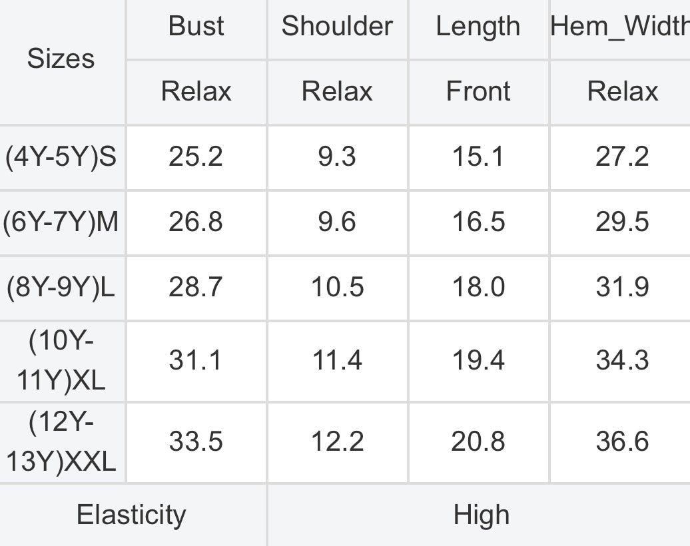This screenshot has width=690, height=546.
Task: Click the 29.5 hem width cell
Action: [x=622, y=222]
